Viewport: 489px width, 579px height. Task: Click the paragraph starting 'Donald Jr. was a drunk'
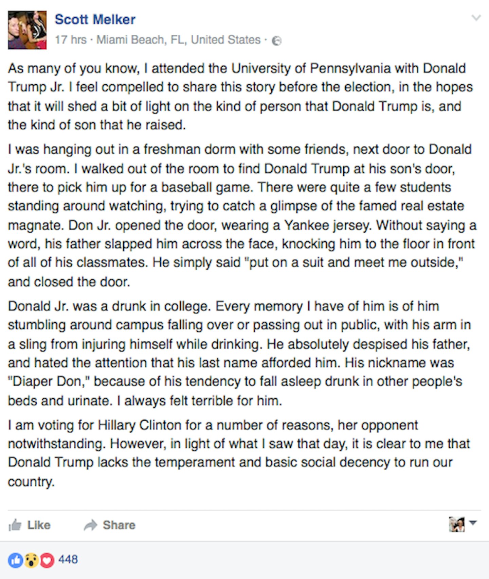click(x=239, y=353)
